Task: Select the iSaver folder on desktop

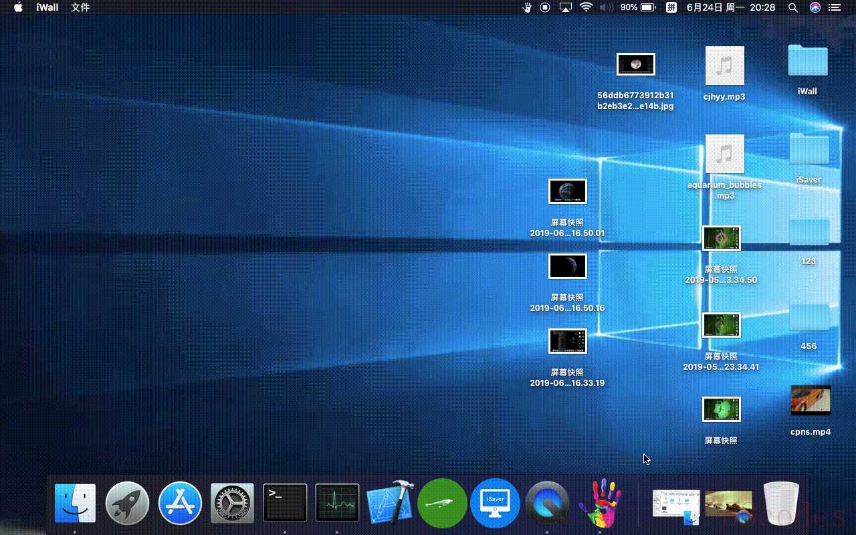Action: click(x=809, y=150)
